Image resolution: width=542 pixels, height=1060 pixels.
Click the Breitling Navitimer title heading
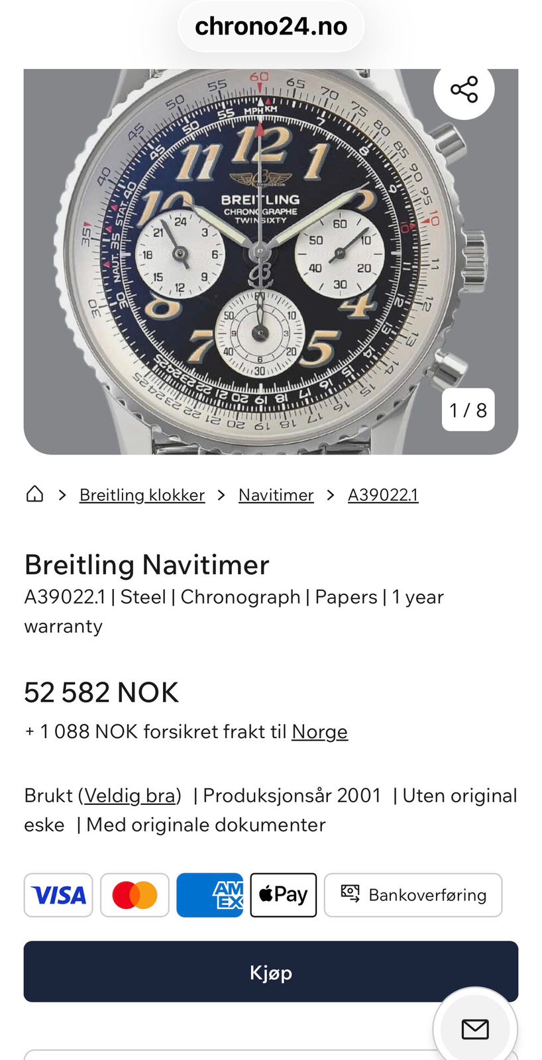[146, 565]
